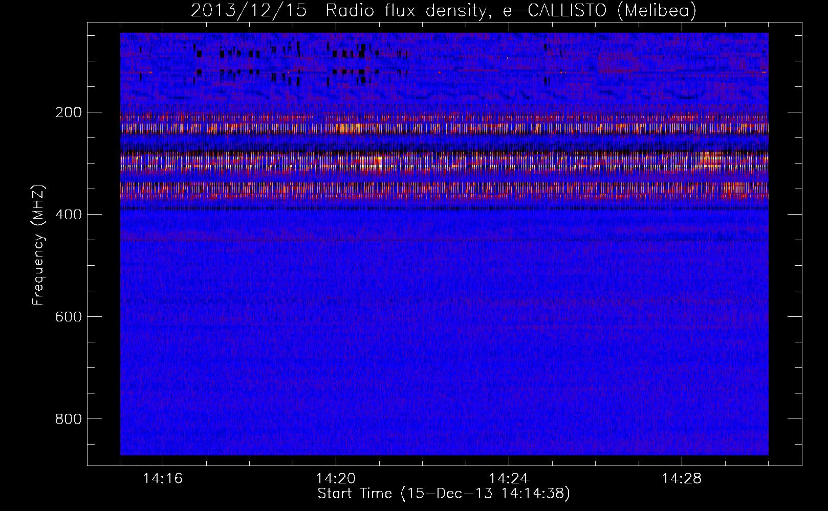Select the '400' frequency axis label
Image resolution: width=828 pixels, height=511 pixels.
click(69, 215)
